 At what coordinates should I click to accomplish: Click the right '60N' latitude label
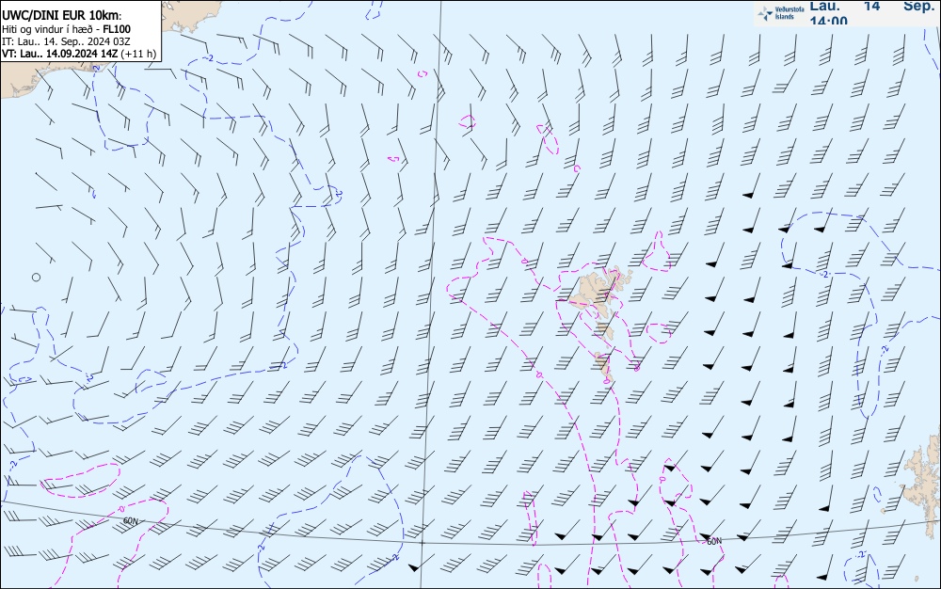coord(713,542)
